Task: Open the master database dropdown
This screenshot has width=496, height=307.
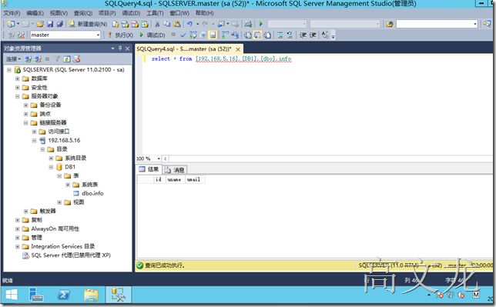Action: 98,35
